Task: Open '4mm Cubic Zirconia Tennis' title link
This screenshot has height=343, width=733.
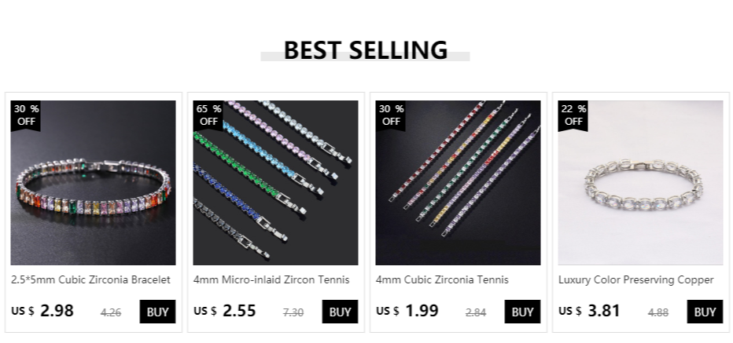Action: 442,279
